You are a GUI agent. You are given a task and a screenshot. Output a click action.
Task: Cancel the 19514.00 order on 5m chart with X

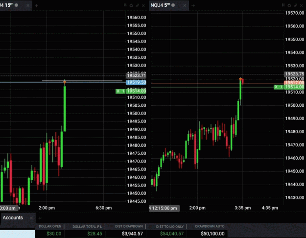pyautogui.click(x=276, y=87)
